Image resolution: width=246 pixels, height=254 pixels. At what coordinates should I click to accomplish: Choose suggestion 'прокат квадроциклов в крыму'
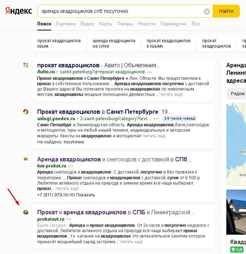click(x=169, y=43)
